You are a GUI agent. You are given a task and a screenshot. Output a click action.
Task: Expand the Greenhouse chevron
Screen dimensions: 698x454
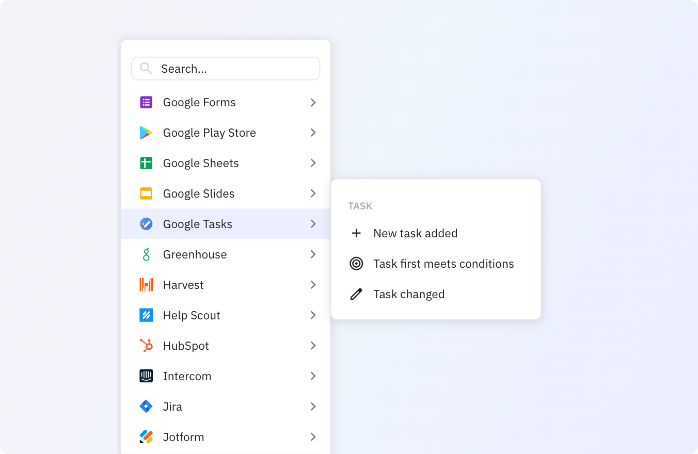tap(313, 254)
